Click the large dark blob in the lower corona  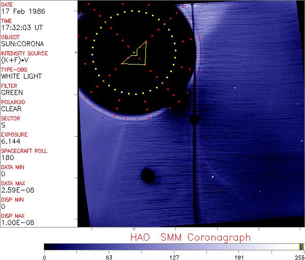[147, 176]
